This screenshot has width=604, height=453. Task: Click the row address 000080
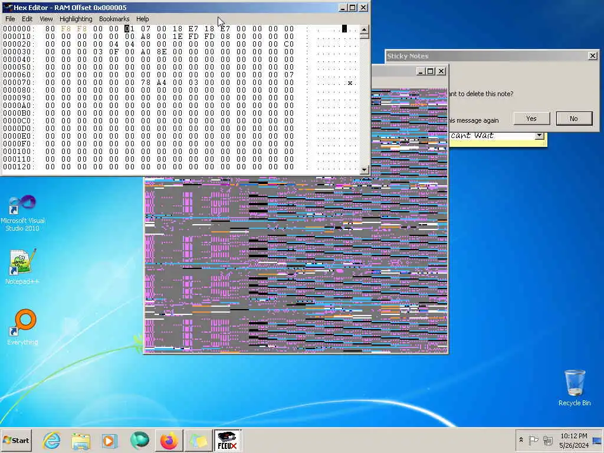[17, 90]
